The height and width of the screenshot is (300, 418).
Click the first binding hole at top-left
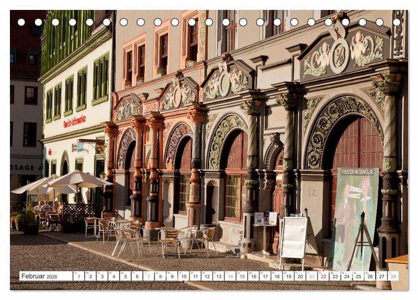(21, 22)
